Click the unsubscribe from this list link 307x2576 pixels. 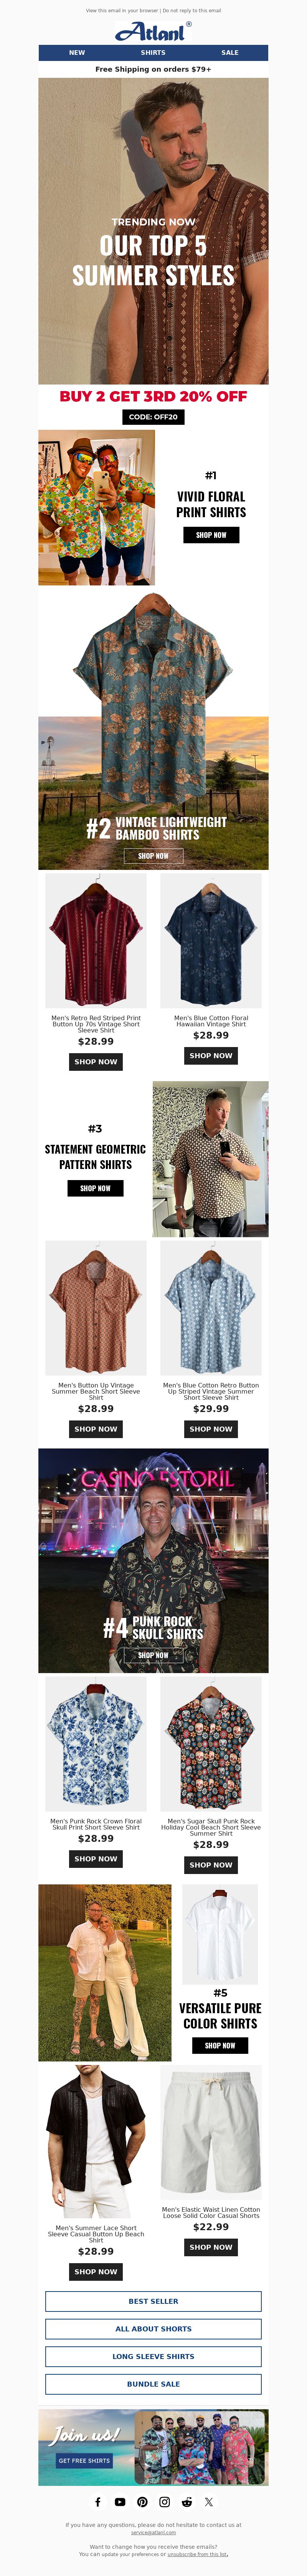pos(197,2554)
